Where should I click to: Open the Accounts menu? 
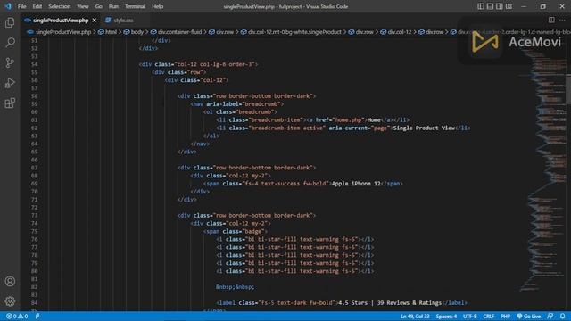point(10,281)
